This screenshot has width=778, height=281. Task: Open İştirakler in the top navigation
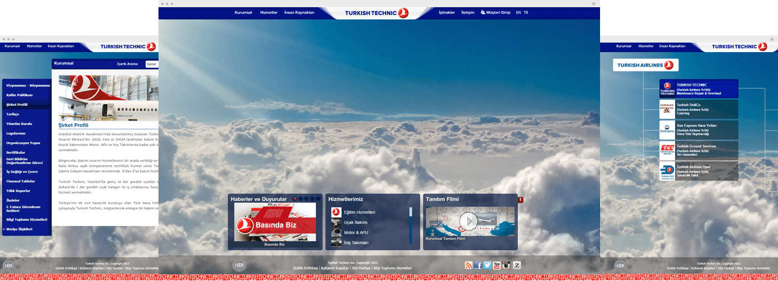coord(447,12)
